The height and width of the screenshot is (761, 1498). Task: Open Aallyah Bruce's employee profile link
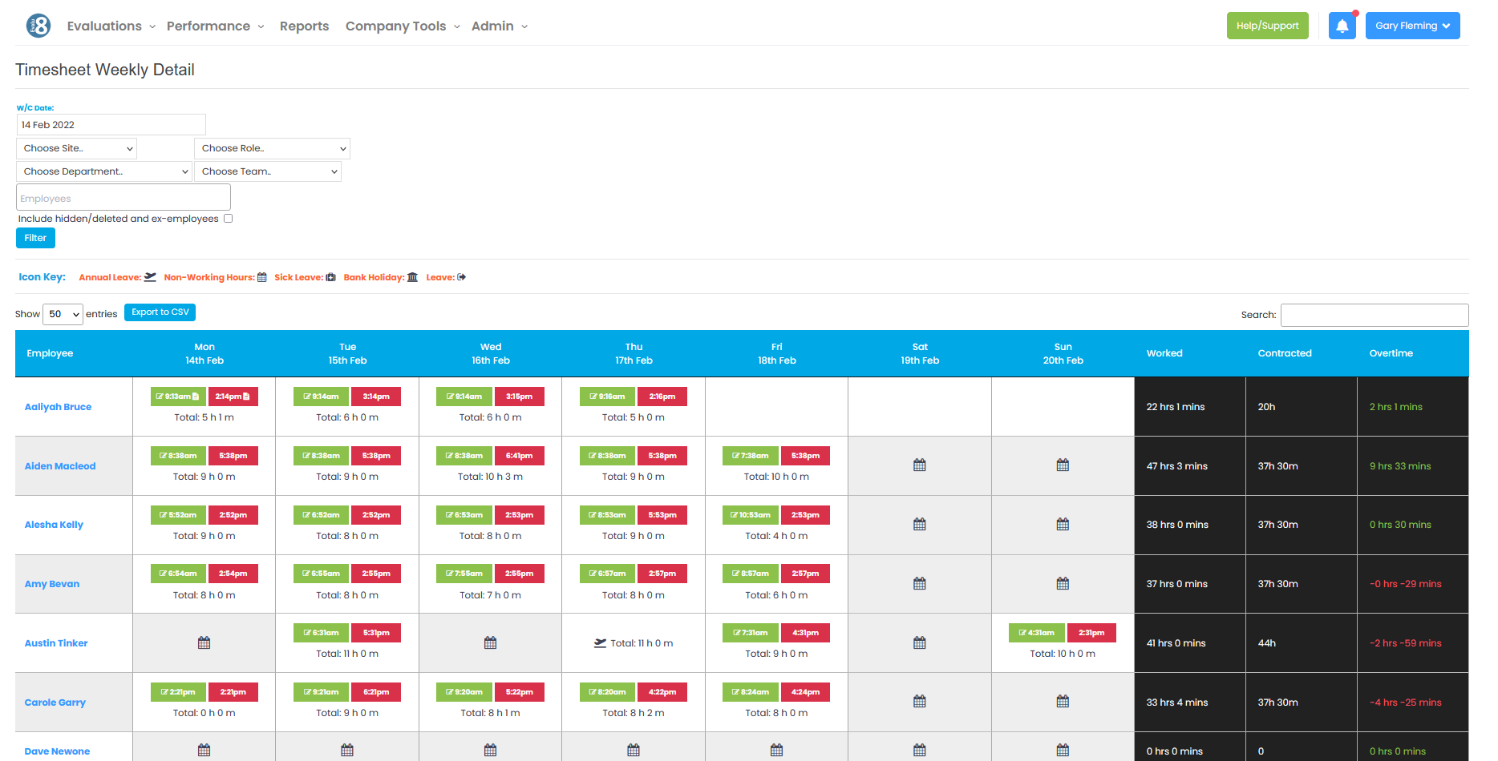click(x=58, y=406)
